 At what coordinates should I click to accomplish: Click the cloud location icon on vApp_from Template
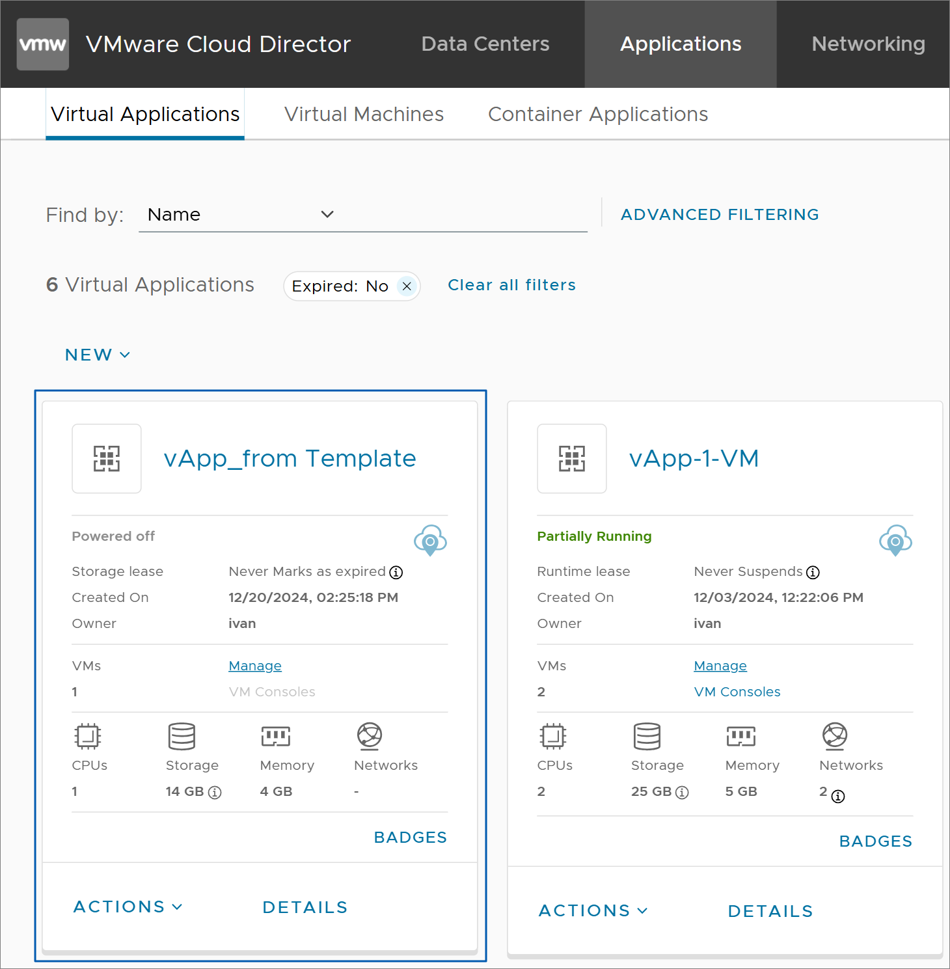pyautogui.click(x=430, y=540)
